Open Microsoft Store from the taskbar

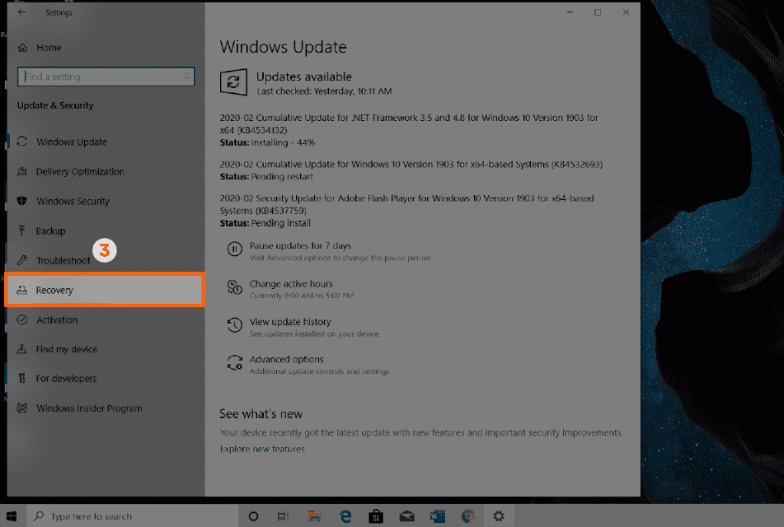point(376,516)
